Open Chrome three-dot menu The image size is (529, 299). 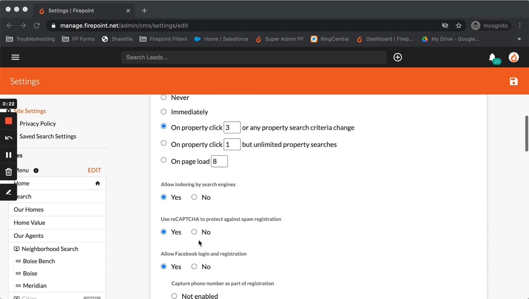pos(520,25)
